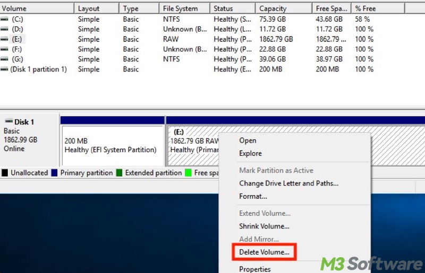Screen dimensions: 425x273
Task: Click the drive icon for Disk 1 partition 1
Action: (4, 69)
